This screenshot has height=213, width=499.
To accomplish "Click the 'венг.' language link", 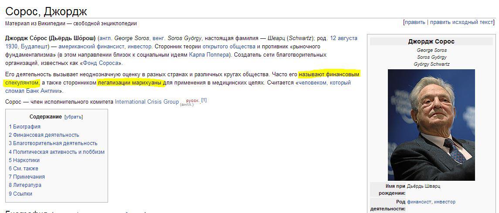I will click(x=159, y=38).
